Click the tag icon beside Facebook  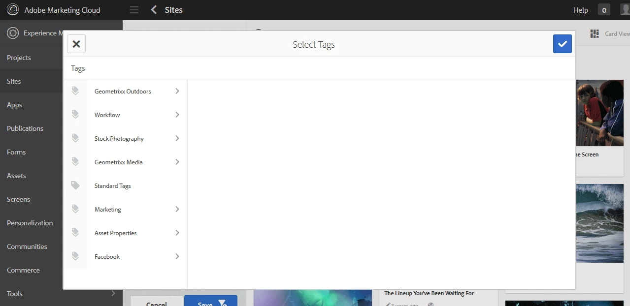pos(75,256)
